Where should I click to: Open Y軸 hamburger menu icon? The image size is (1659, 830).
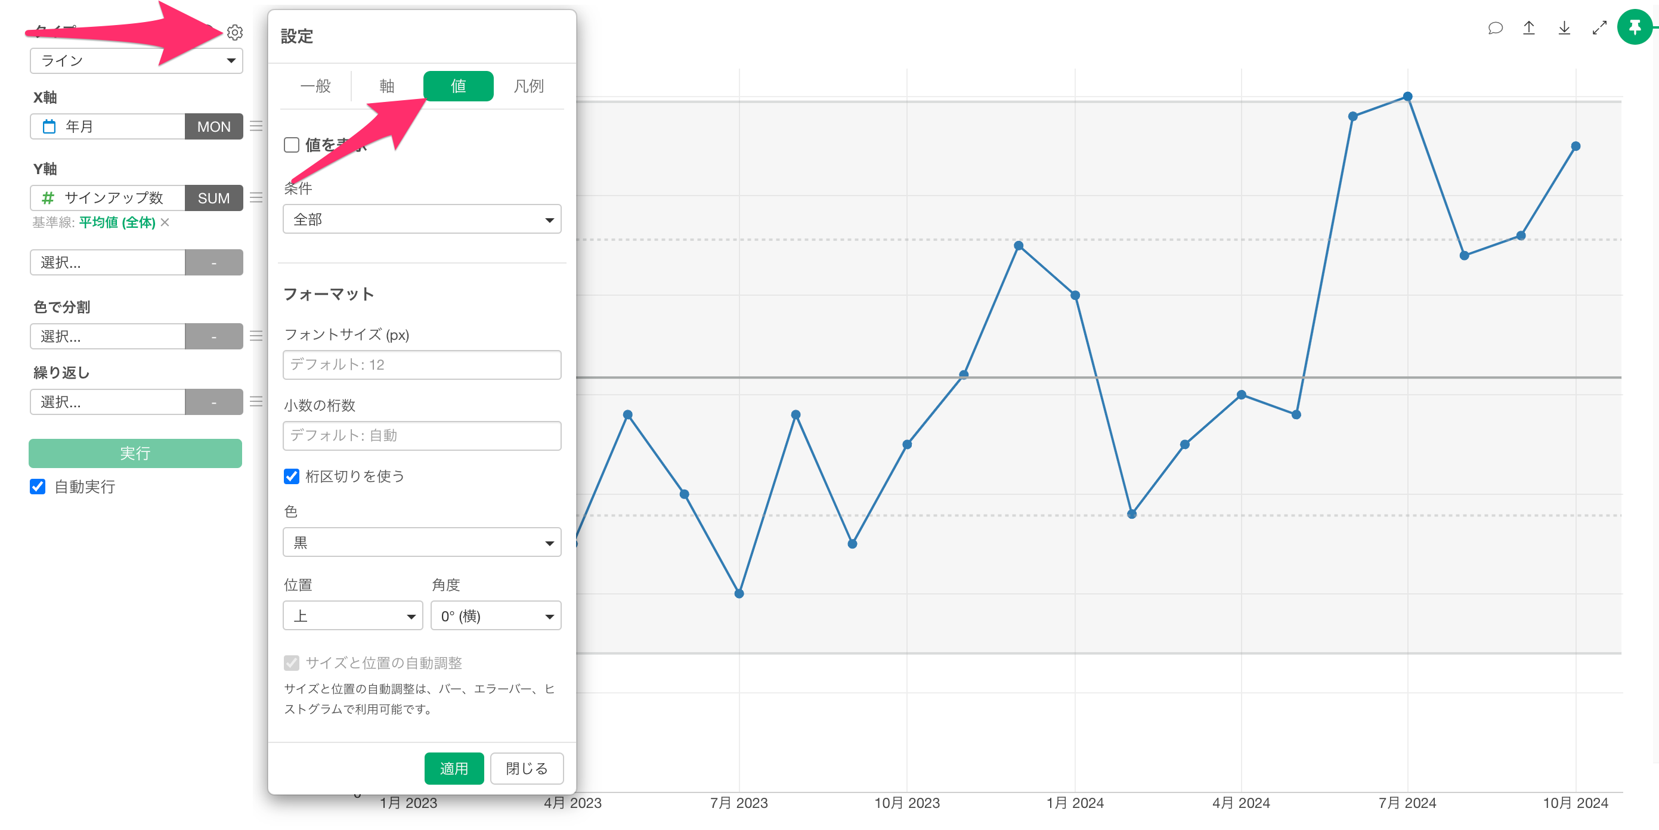click(x=256, y=198)
